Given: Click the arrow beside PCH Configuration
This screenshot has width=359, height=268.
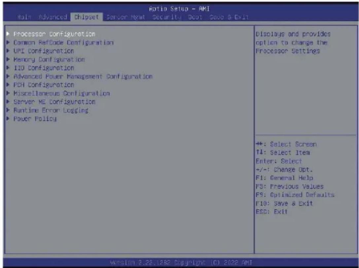Looking at the screenshot, I should [x=8, y=85].
